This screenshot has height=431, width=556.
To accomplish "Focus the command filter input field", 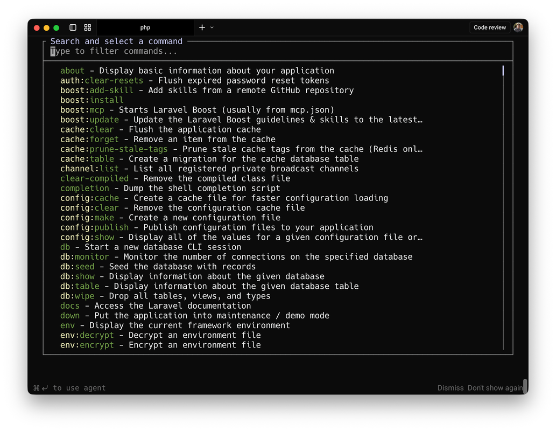I will 161,51.
